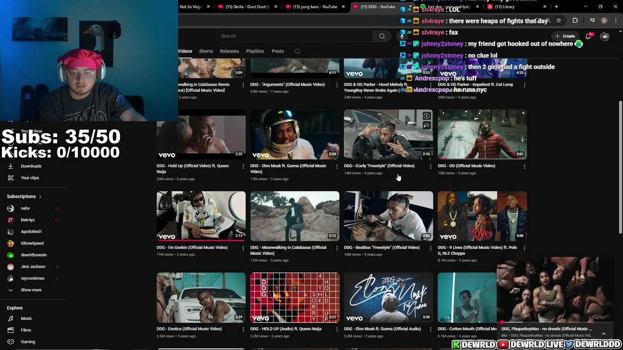The width and height of the screenshot is (623, 350).
Task: Open the Gaming explore icon
Action: pos(10,342)
